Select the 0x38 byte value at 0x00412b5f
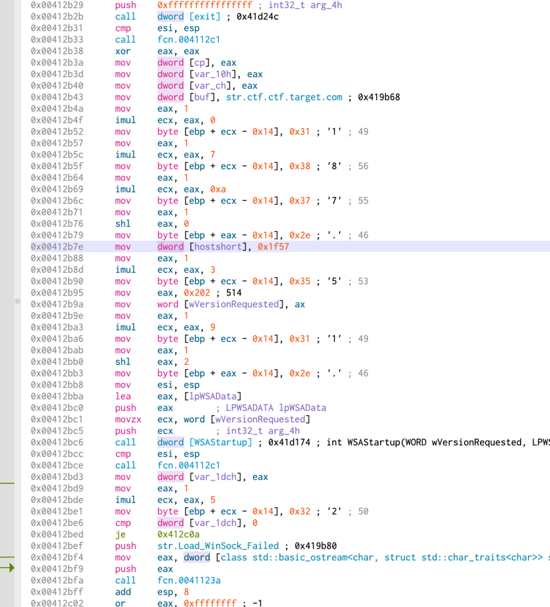This screenshot has height=607, width=550. [x=300, y=166]
